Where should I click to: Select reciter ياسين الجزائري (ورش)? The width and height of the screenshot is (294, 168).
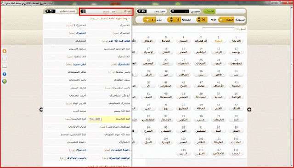pyautogui.click(x=65, y=158)
